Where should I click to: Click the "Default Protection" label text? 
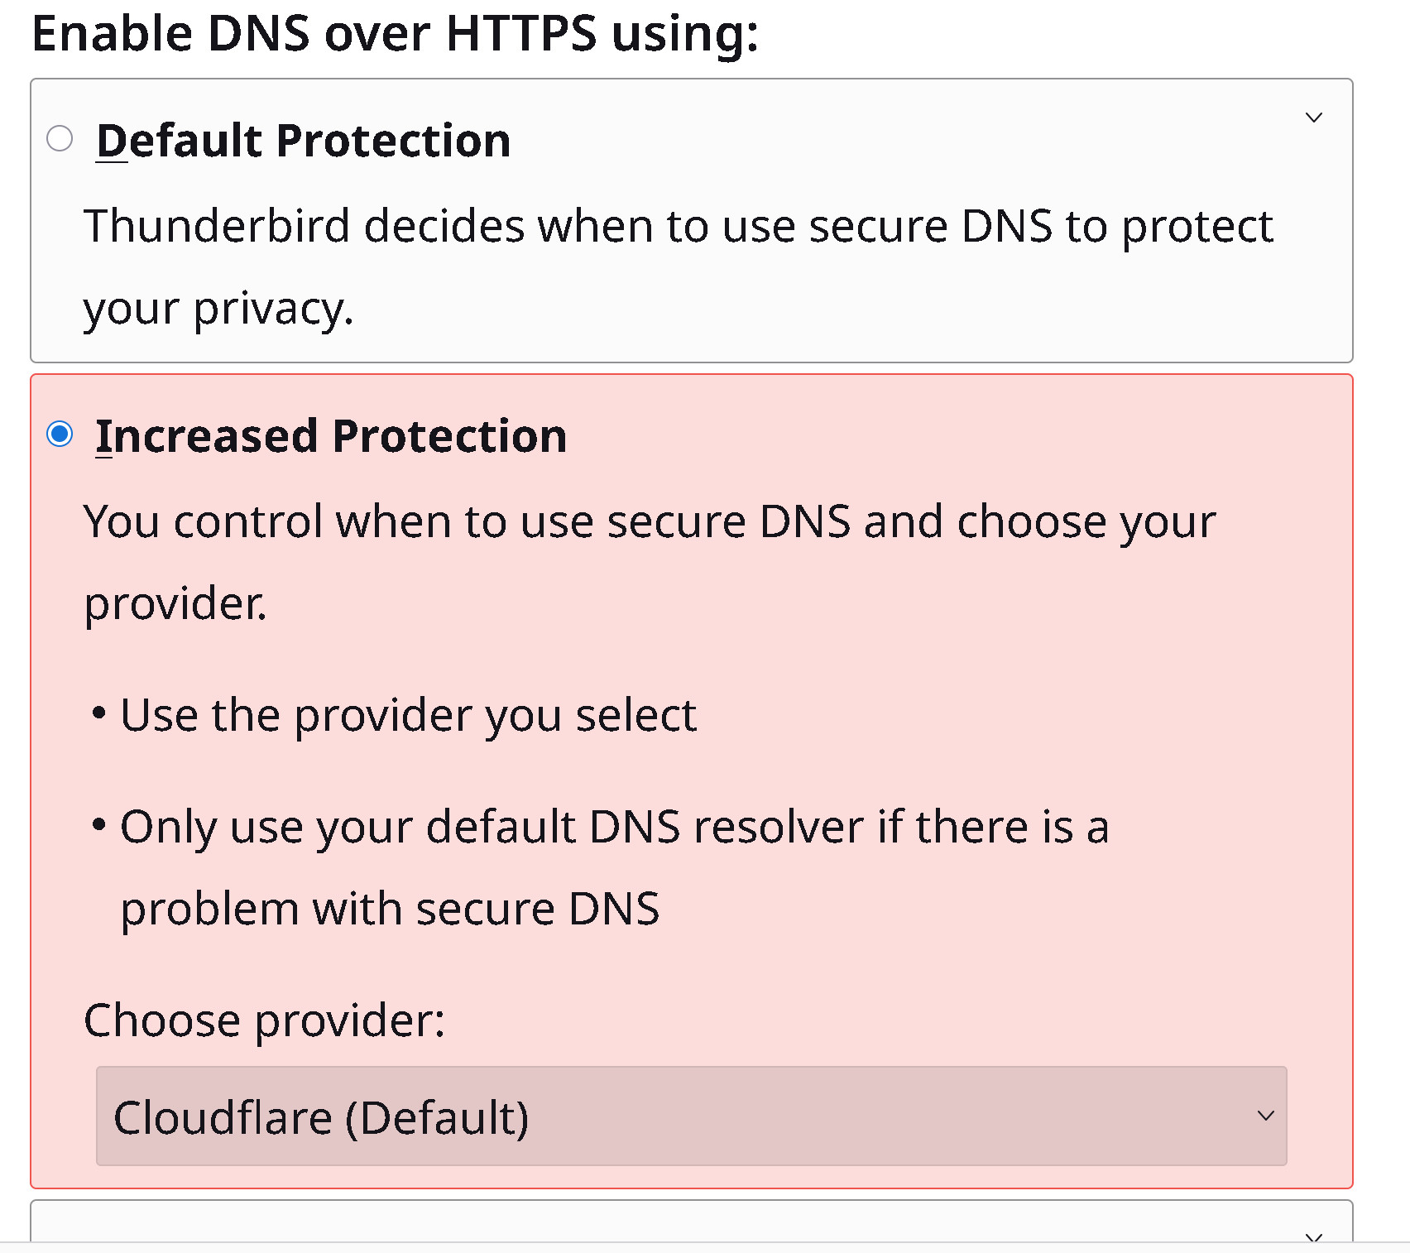303,140
